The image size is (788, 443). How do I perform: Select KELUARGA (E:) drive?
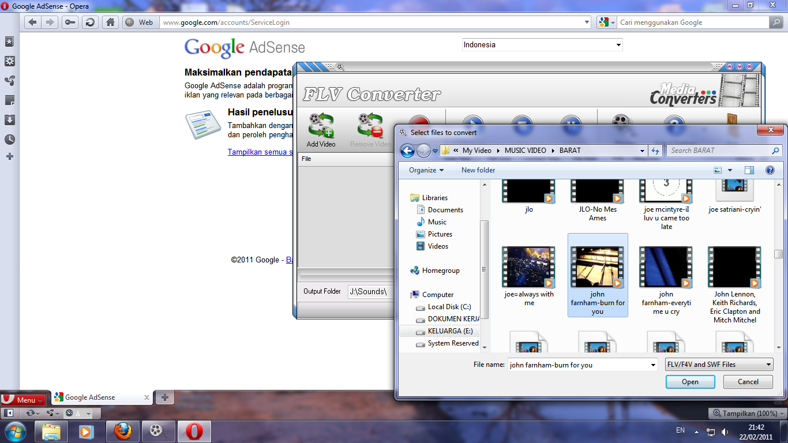[x=444, y=331]
